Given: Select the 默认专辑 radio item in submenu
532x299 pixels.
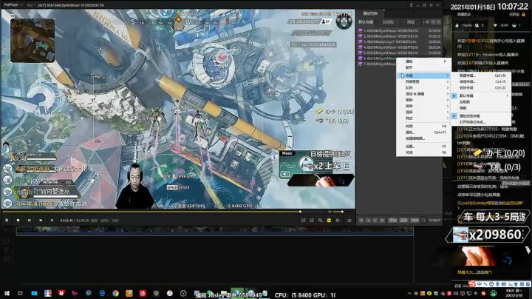Looking at the screenshot, I should pyautogui.click(x=481, y=95).
